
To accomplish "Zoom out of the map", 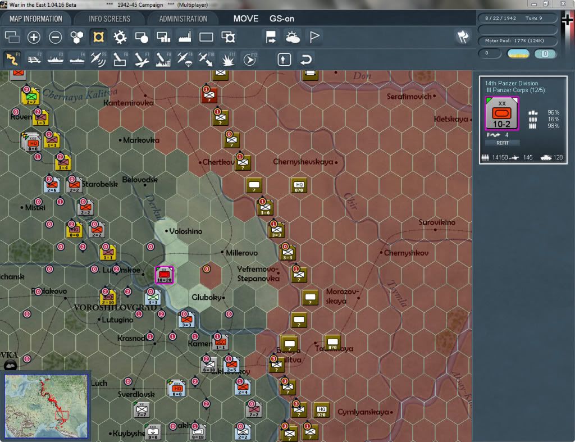I will tap(56, 37).
